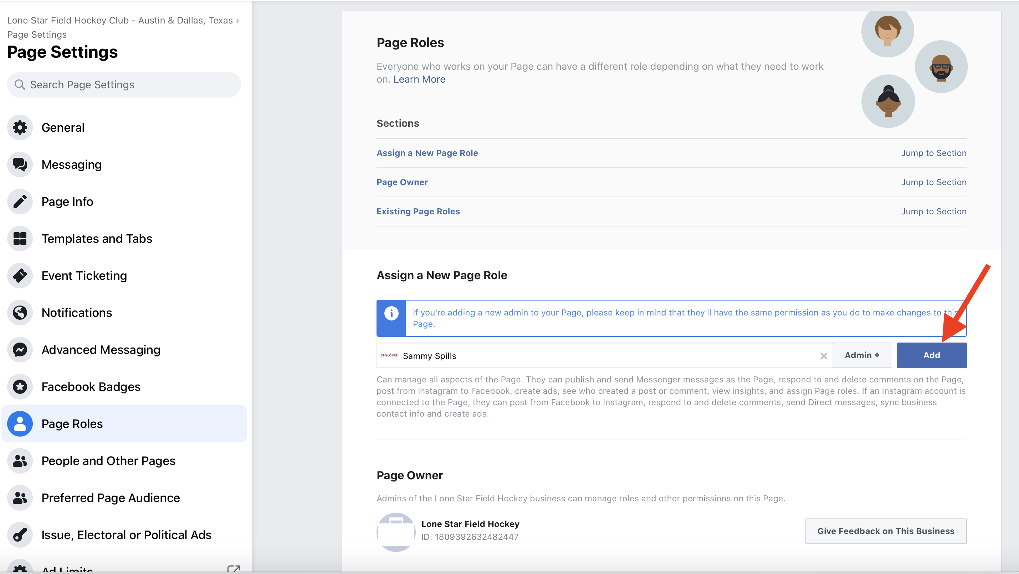Open the Admin role dropdown
This screenshot has height=574, width=1019.
point(861,355)
